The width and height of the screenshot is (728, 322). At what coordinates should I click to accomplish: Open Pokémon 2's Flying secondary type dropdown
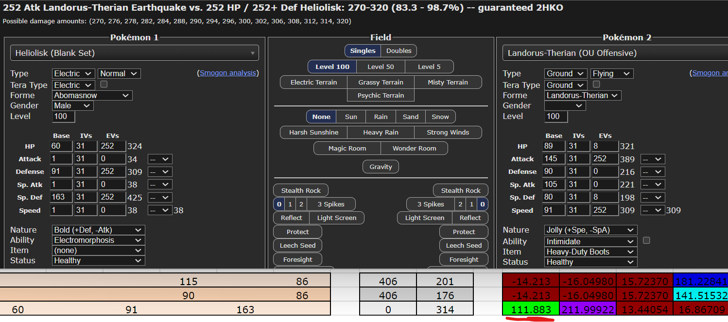tap(612, 73)
